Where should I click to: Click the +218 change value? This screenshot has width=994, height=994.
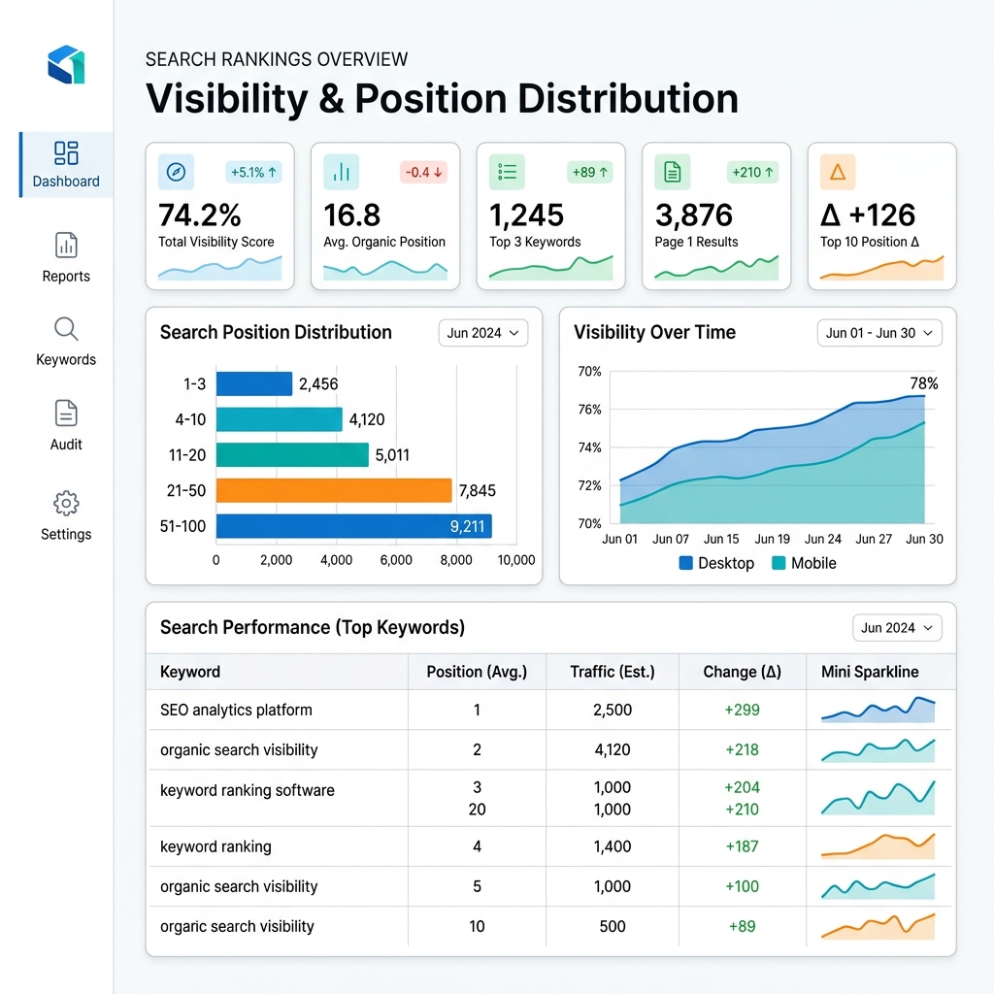pos(743,750)
